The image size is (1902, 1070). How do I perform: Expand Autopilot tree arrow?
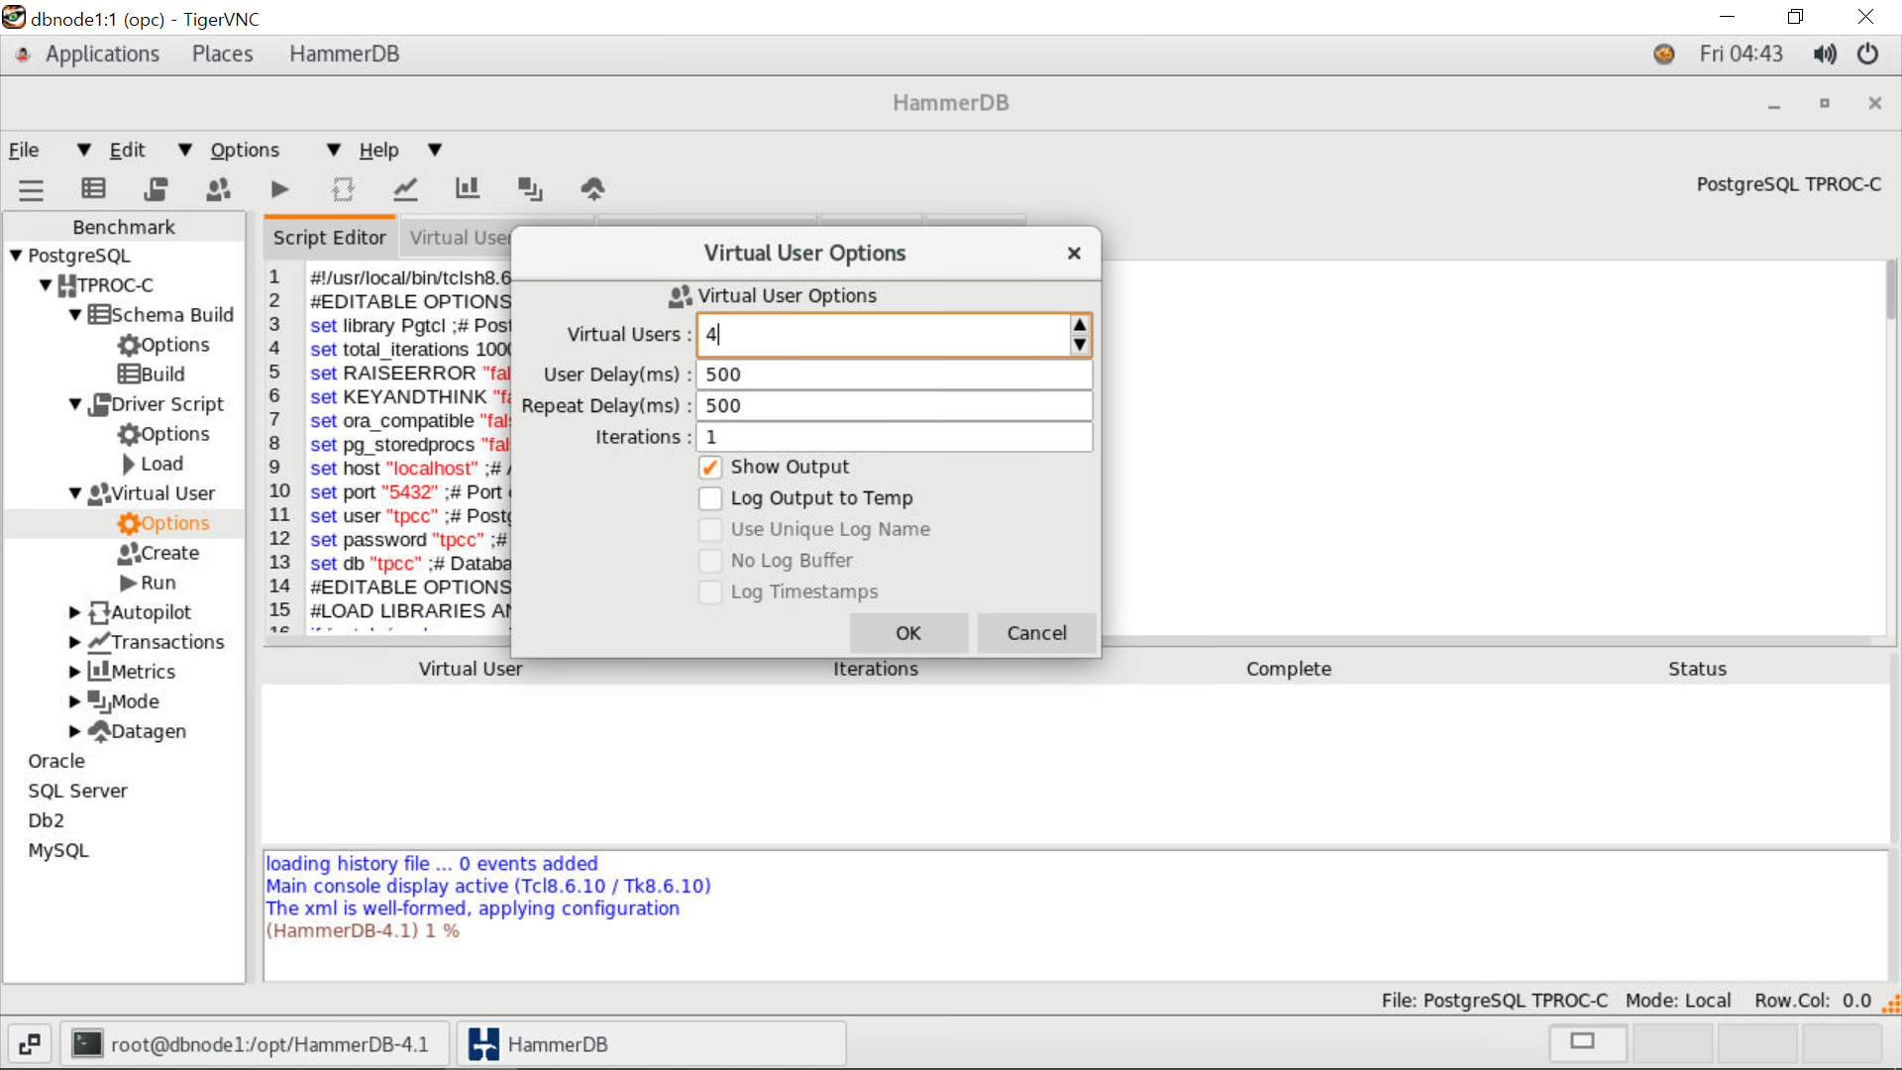75,612
